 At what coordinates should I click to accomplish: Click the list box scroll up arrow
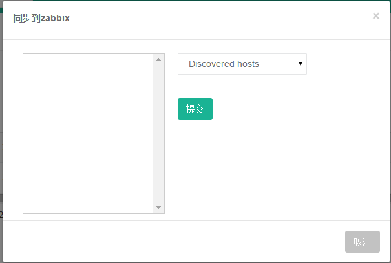click(x=158, y=59)
